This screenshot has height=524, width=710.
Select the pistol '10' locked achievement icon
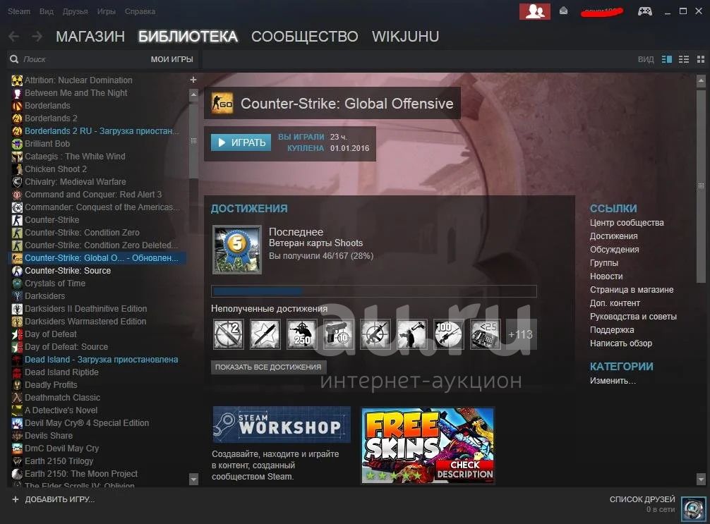[338, 334]
